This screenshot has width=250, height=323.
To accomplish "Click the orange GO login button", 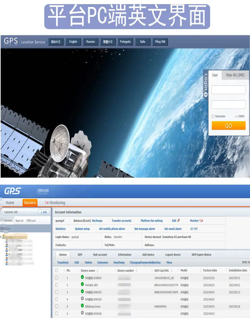I will (x=228, y=125).
